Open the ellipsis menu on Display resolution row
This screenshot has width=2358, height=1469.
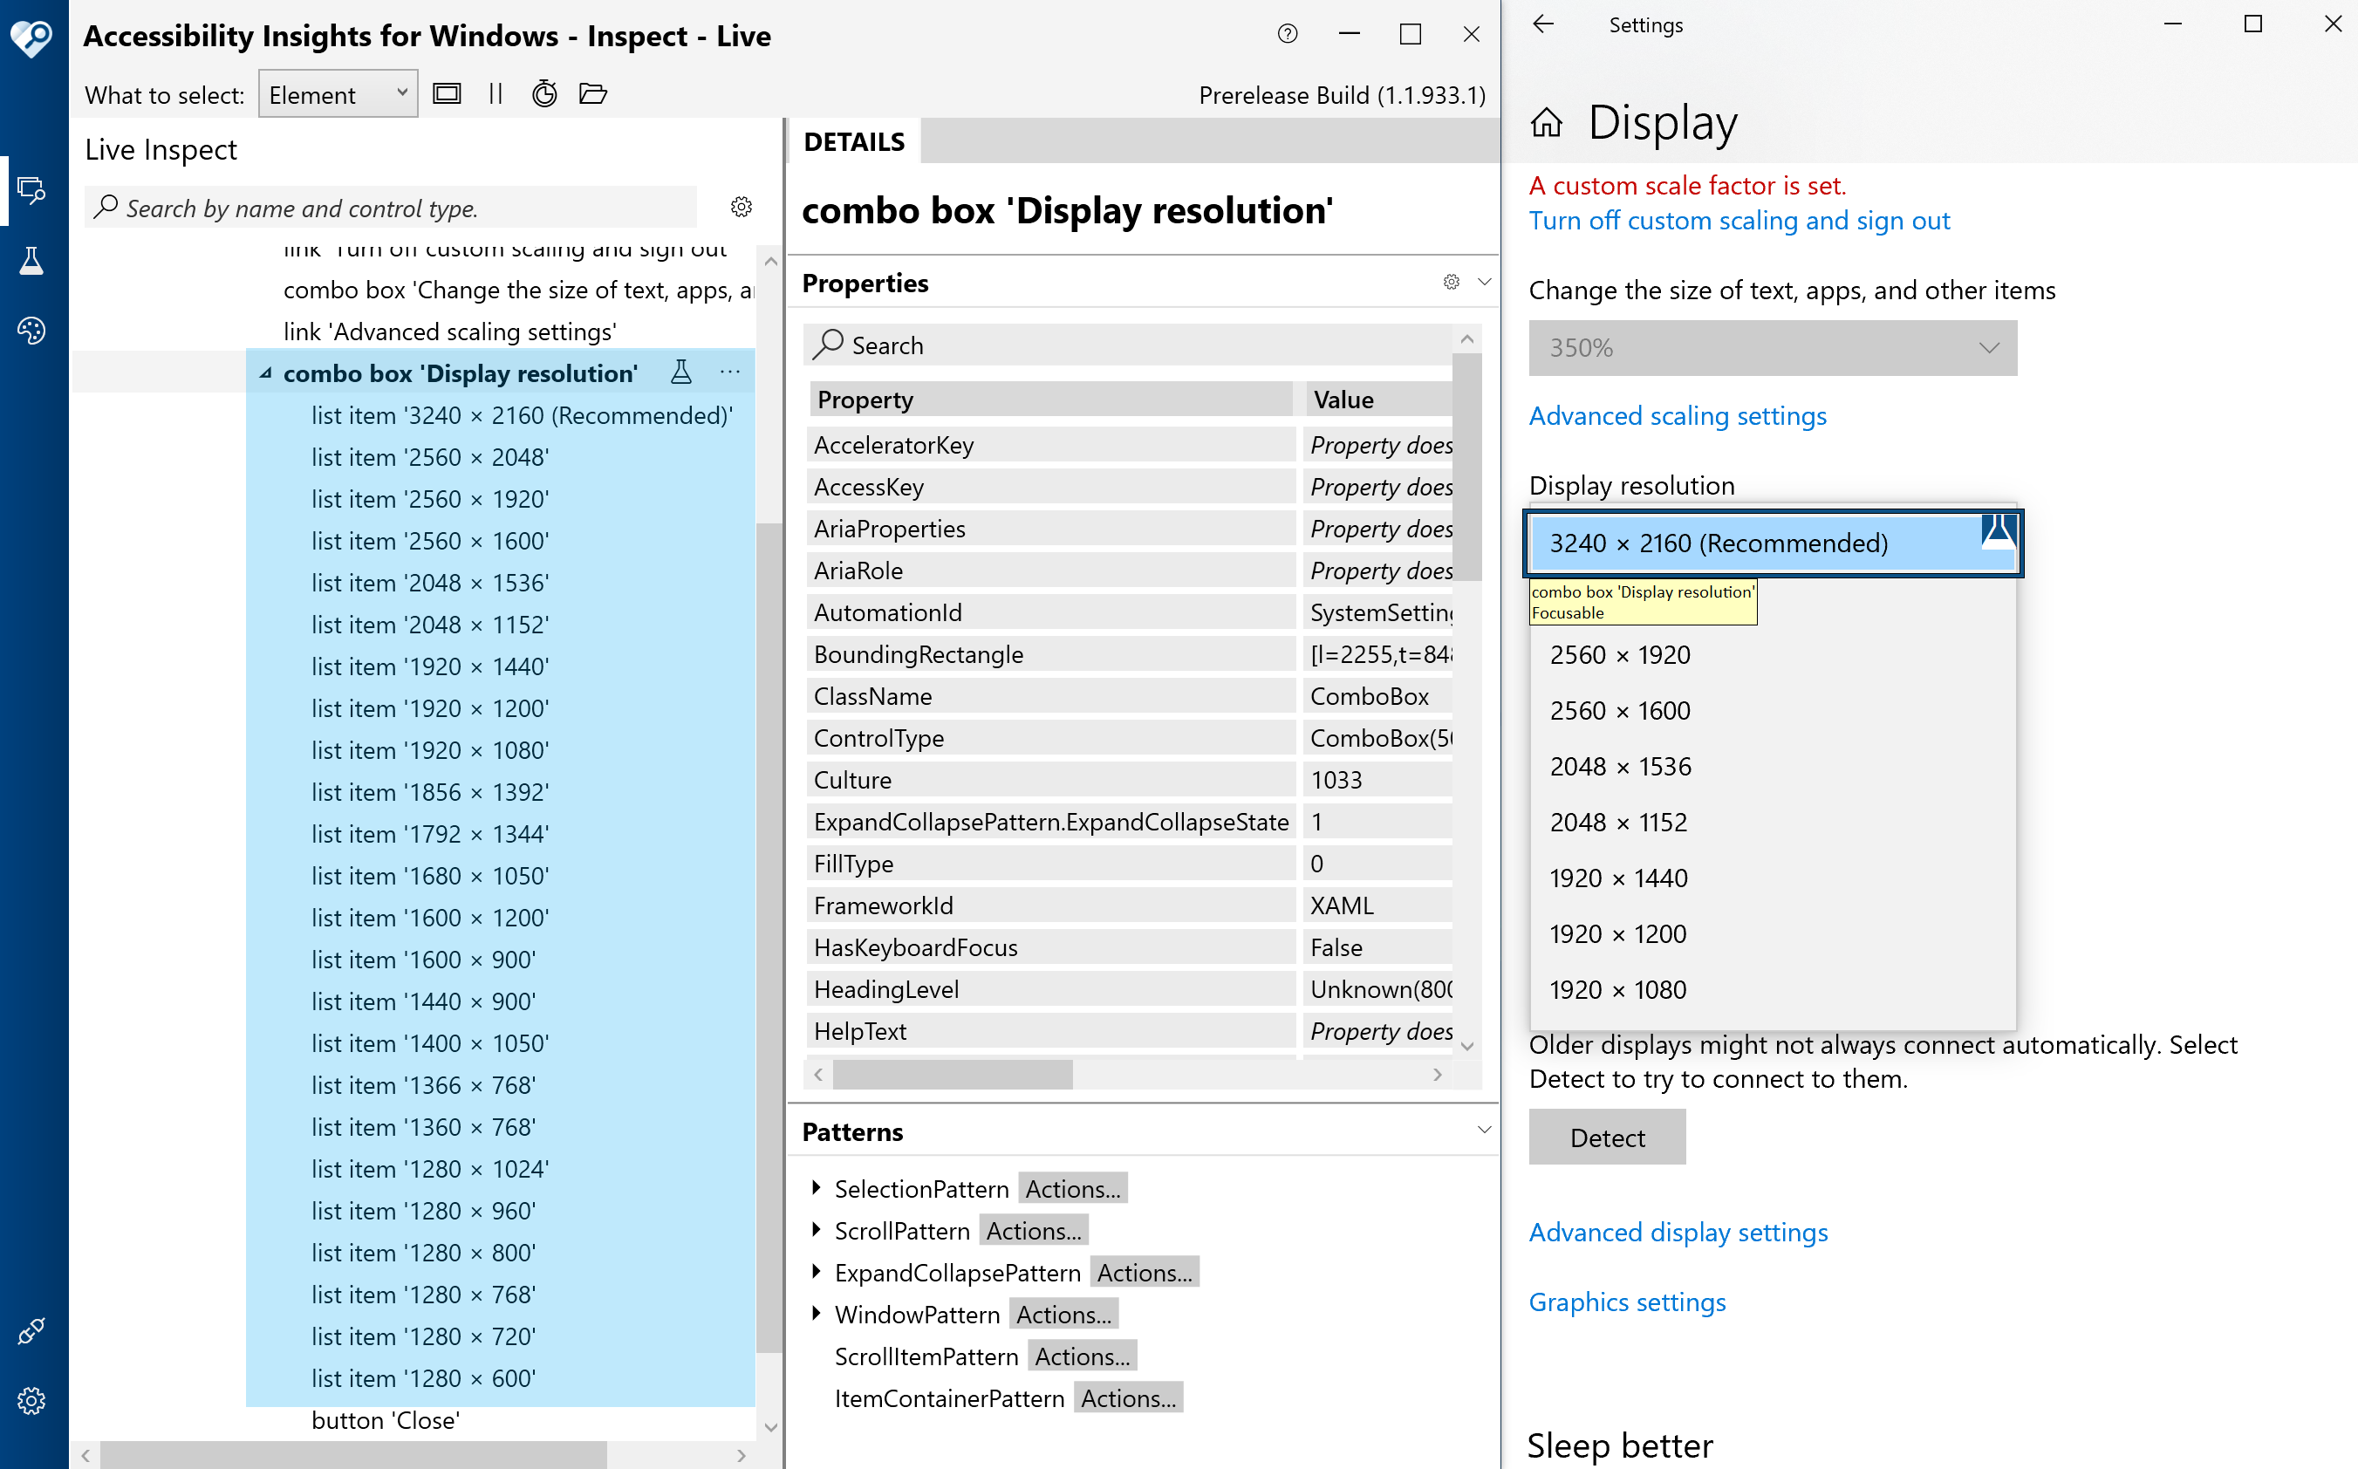(x=731, y=372)
